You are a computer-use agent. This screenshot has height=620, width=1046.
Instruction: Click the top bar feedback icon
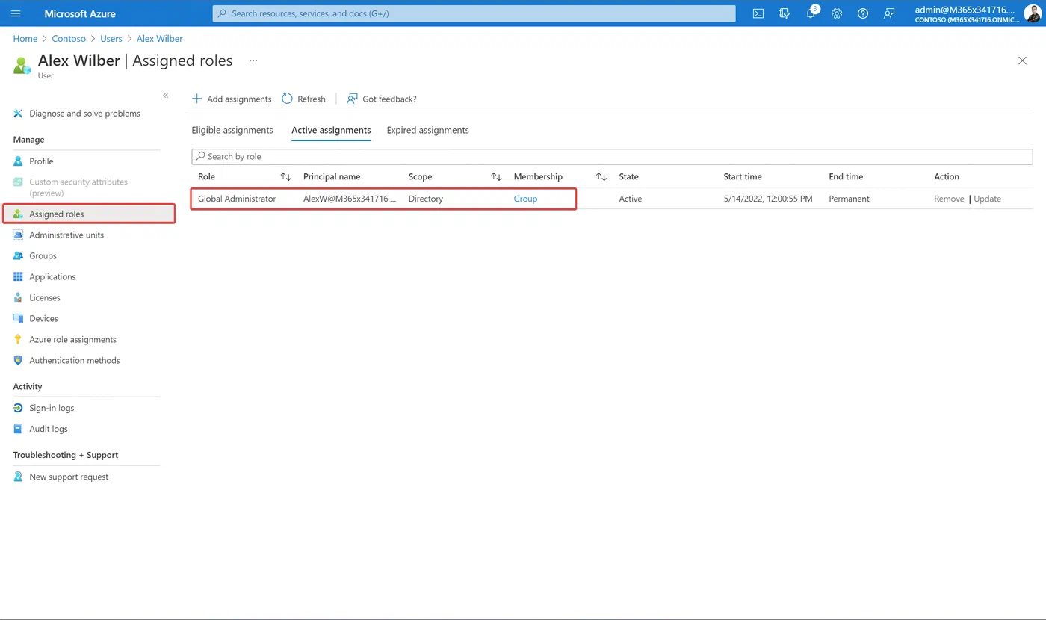(x=889, y=13)
